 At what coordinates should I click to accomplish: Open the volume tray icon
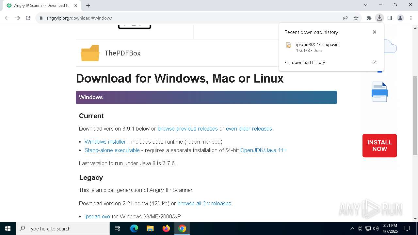point(376,228)
